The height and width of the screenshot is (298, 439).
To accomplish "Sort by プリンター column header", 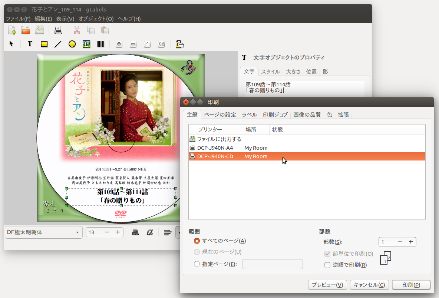I will (x=219, y=130).
